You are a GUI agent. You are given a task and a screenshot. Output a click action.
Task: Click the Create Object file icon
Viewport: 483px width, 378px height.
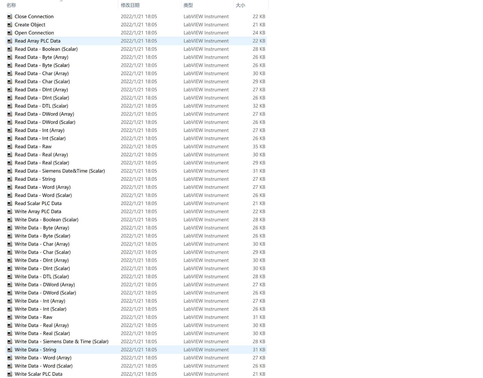[10, 25]
